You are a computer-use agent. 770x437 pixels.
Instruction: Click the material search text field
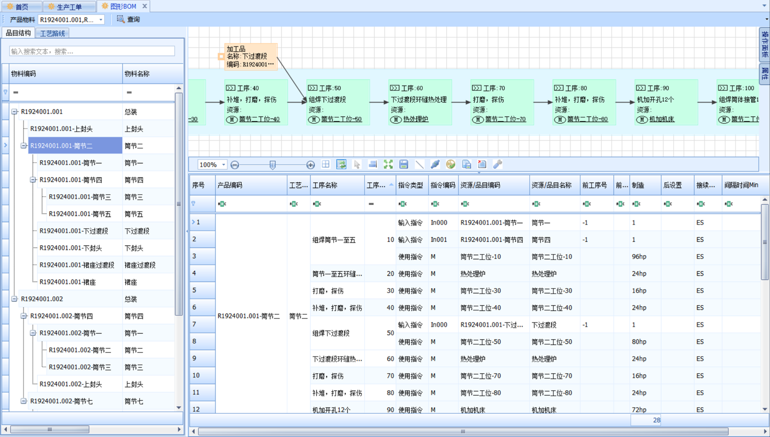click(x=92, y=51)
